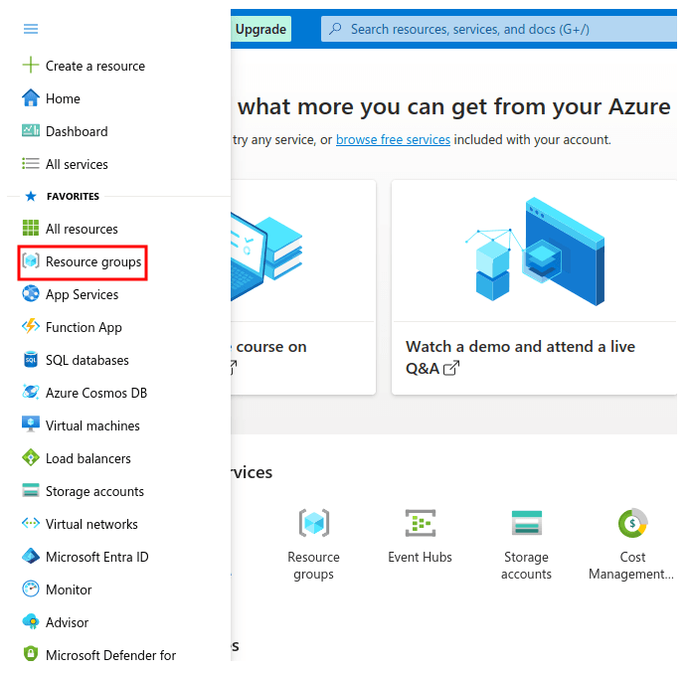Click the laptop and books course illustration
This screenshot has height=673, width=690.
pos(267,257)
